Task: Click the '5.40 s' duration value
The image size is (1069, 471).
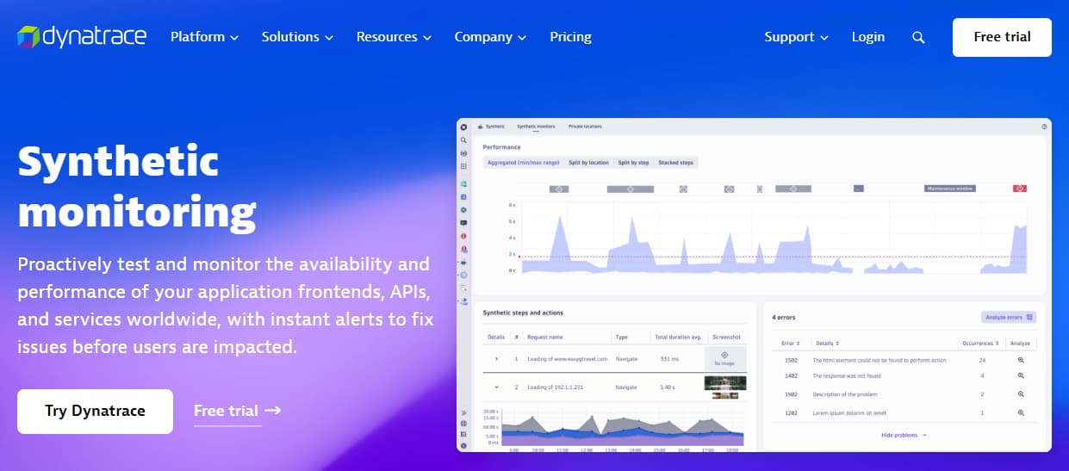Action: (x=669, y=387)
